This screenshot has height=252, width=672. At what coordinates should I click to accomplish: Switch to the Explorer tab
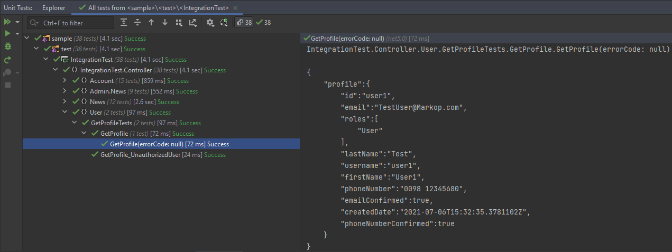(53, 8)
